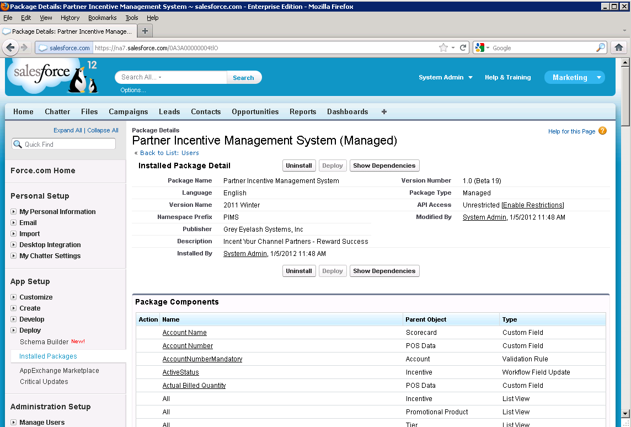Click the browser home icon
The height and width of the screenshot is (427, 631).
[x=619, y=48]
